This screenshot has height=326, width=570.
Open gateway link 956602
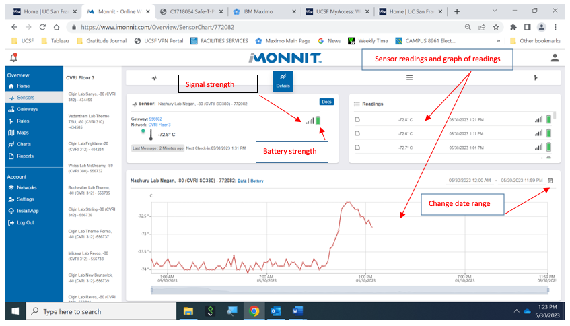(x=155, y=119)
